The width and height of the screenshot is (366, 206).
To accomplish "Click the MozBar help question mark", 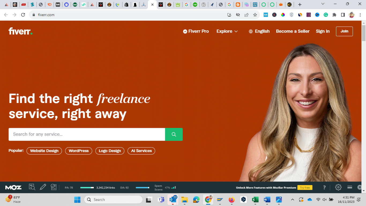I will [x=324, y=187].
